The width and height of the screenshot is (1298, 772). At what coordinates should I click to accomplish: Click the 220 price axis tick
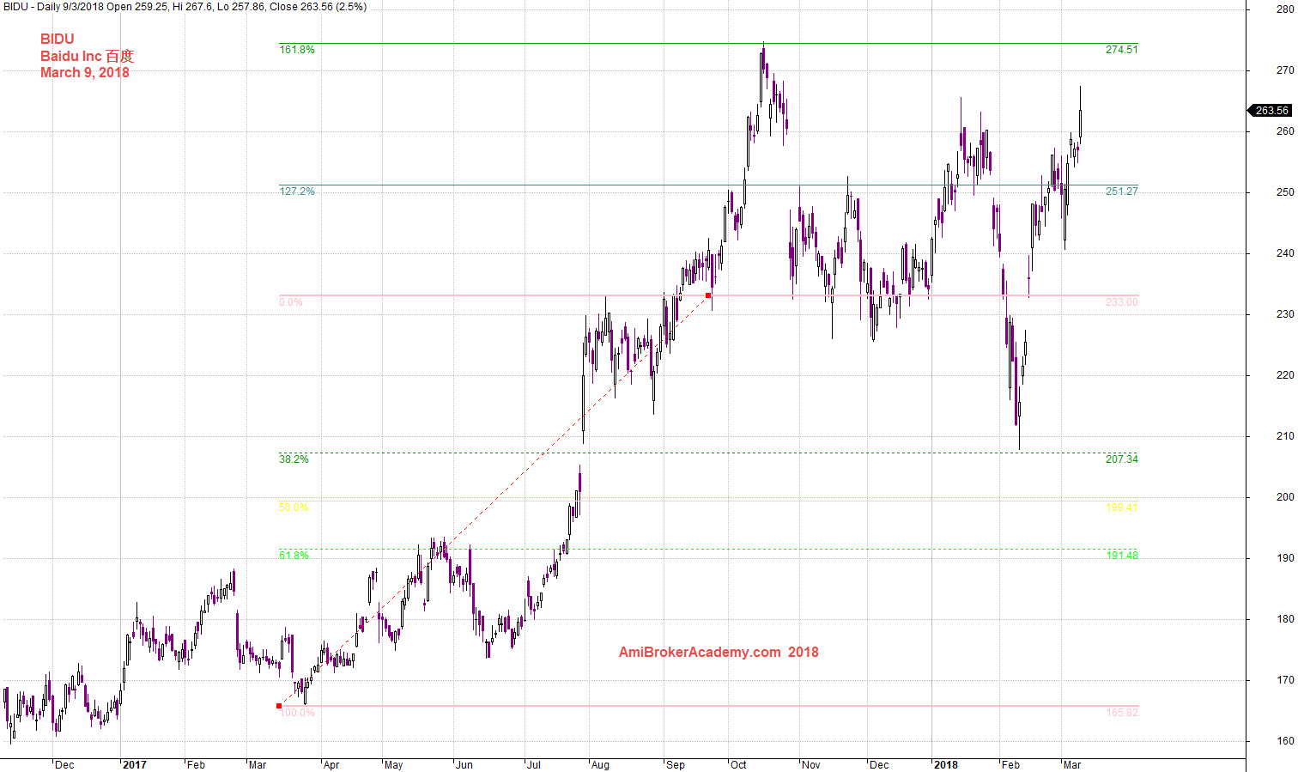click(1284, 375)
